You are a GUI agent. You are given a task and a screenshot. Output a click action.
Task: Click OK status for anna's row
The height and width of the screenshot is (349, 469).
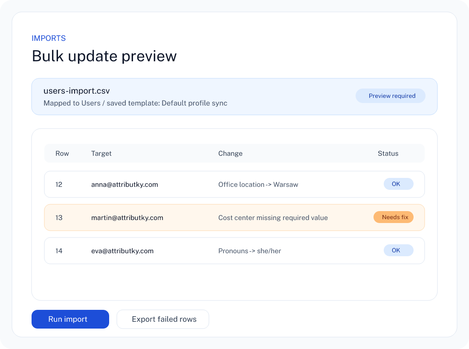(398, 184)
